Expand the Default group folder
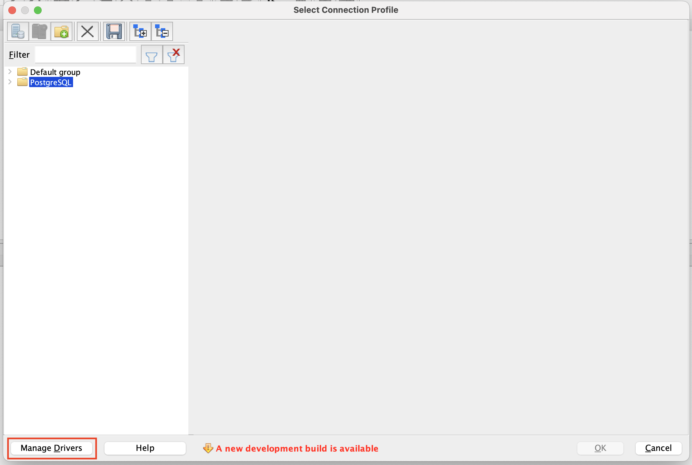 tap(10, 72)
